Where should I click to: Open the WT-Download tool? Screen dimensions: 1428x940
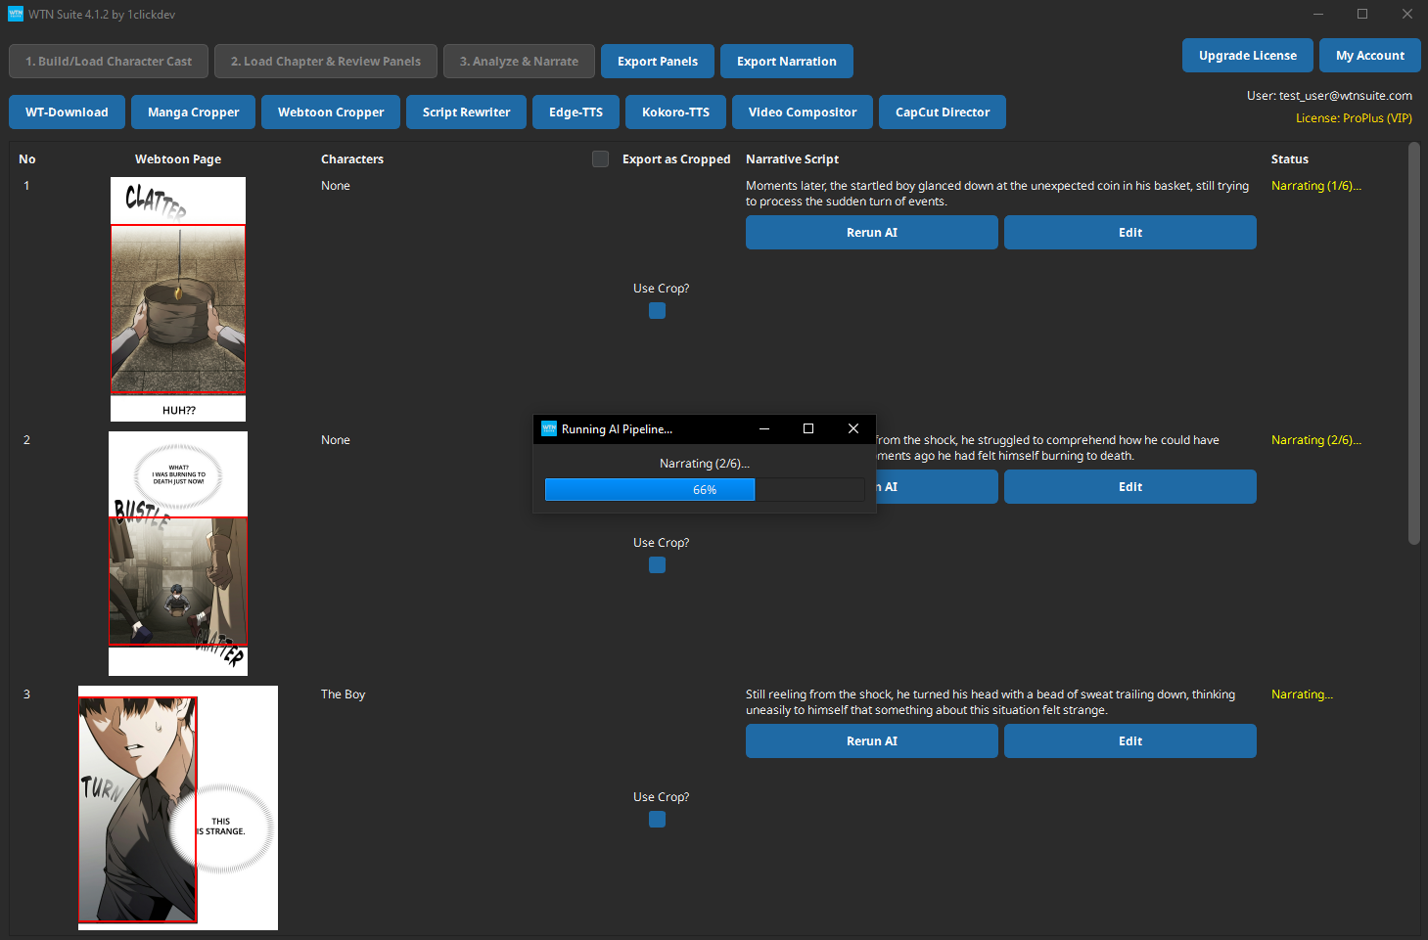[67, 112]
